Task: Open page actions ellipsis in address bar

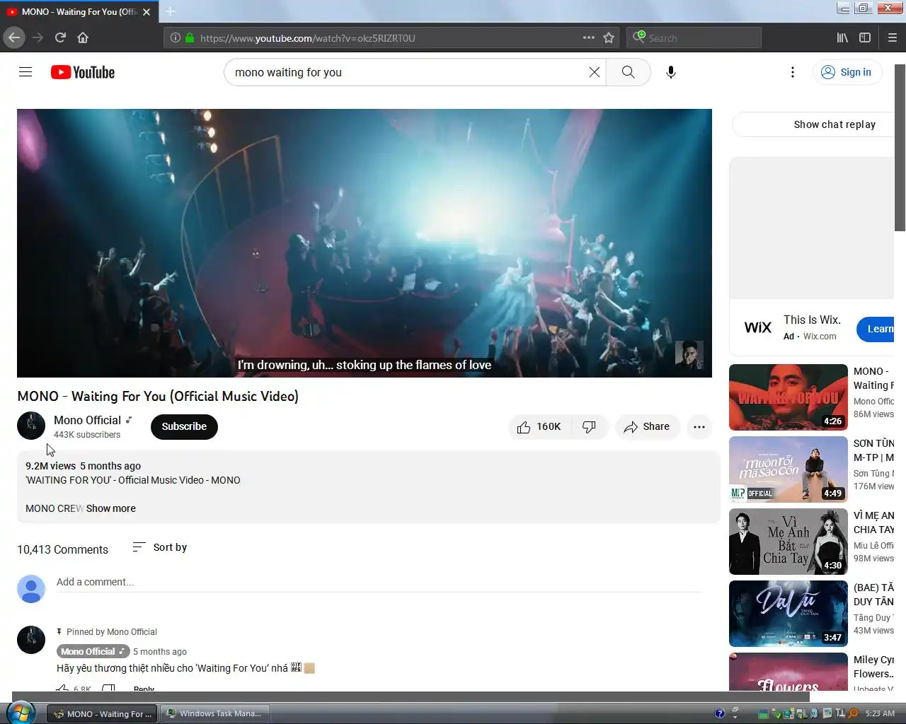Action: 589,37
